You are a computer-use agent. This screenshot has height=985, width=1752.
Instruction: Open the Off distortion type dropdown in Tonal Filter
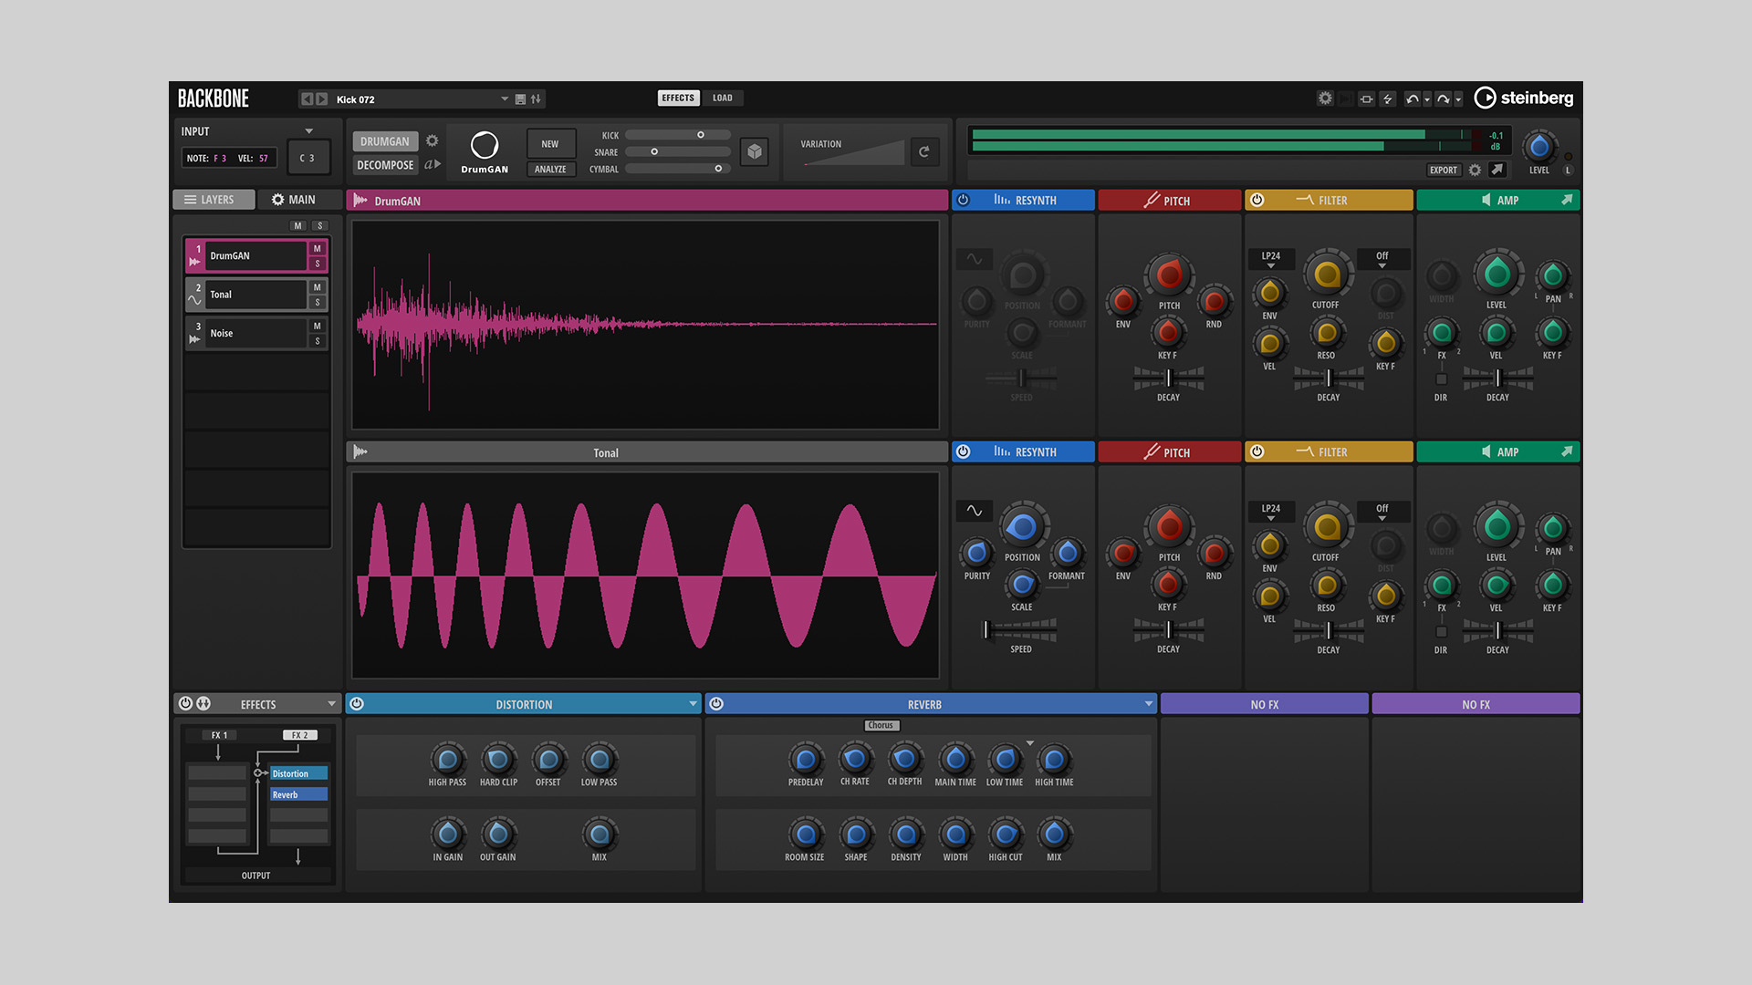pos(1382,512)
